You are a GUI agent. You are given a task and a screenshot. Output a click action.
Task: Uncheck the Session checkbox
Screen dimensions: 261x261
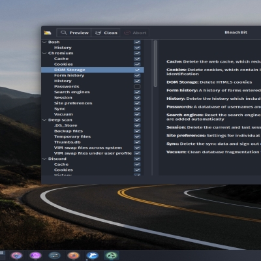click(x=137, y=98)
